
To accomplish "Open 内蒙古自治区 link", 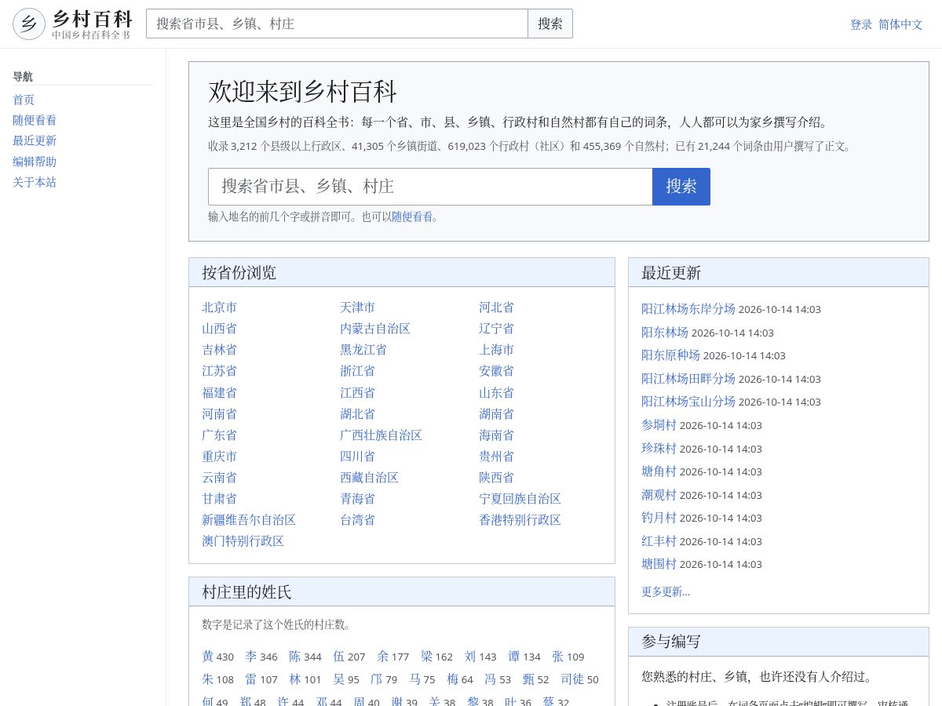I will (375, 328).
